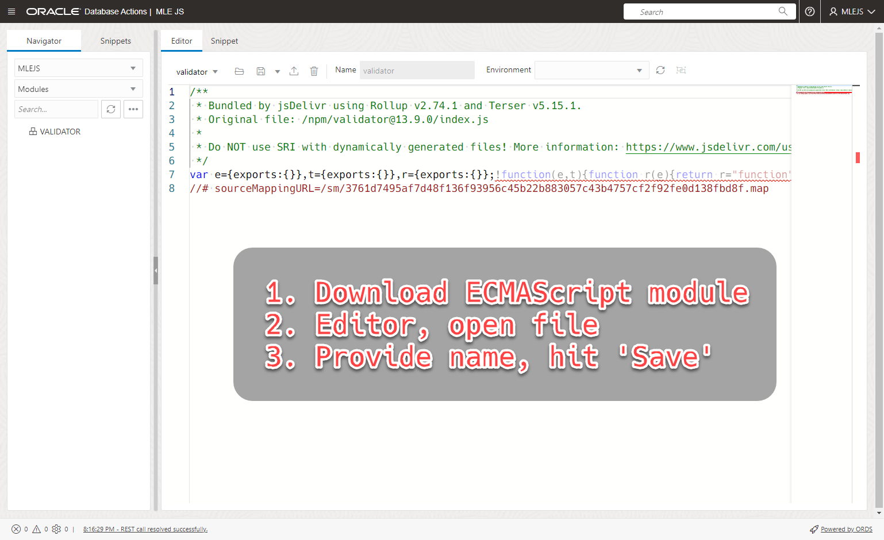Collapse the navigator panel with splitter handle
This screenshot has width=884, height=540.
coord(156,271)
